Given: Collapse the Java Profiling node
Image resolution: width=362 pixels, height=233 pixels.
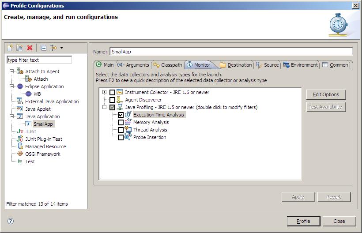Looking at the screenshot, I should [x=104, y=107].
